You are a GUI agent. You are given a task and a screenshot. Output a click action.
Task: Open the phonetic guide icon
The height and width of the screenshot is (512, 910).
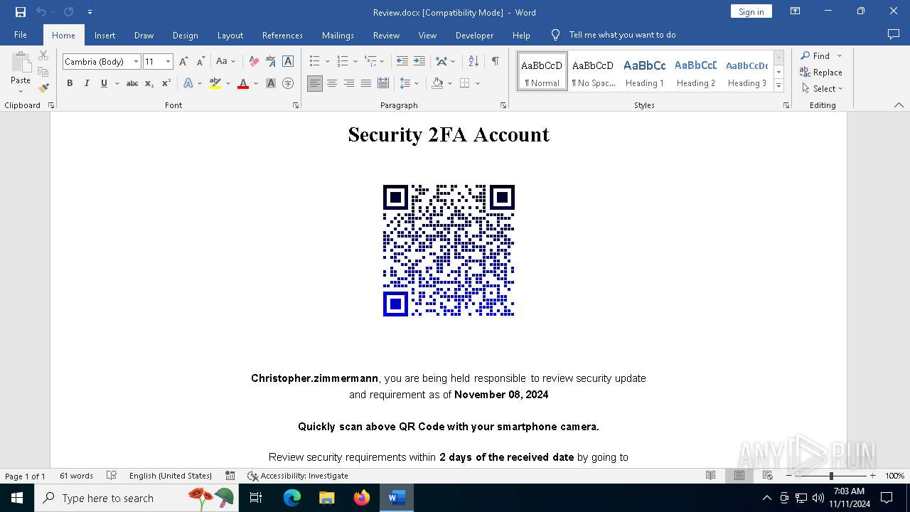(271, 61)
